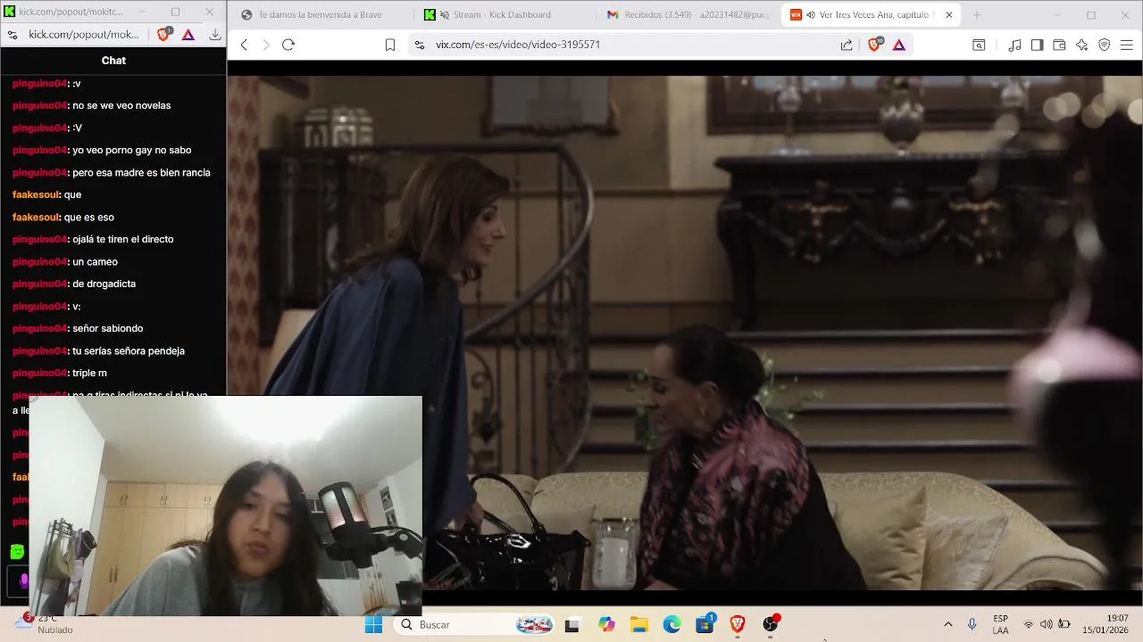
Task: Open the tab search icon in toolbar
Action: coord(979,45)
